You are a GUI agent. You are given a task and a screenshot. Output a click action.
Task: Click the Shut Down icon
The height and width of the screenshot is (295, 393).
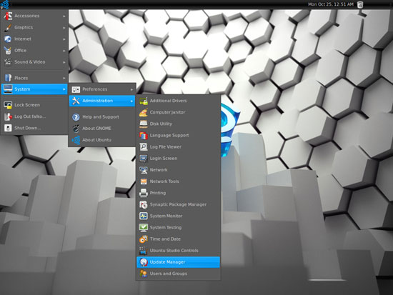click(x=8, y=128)
